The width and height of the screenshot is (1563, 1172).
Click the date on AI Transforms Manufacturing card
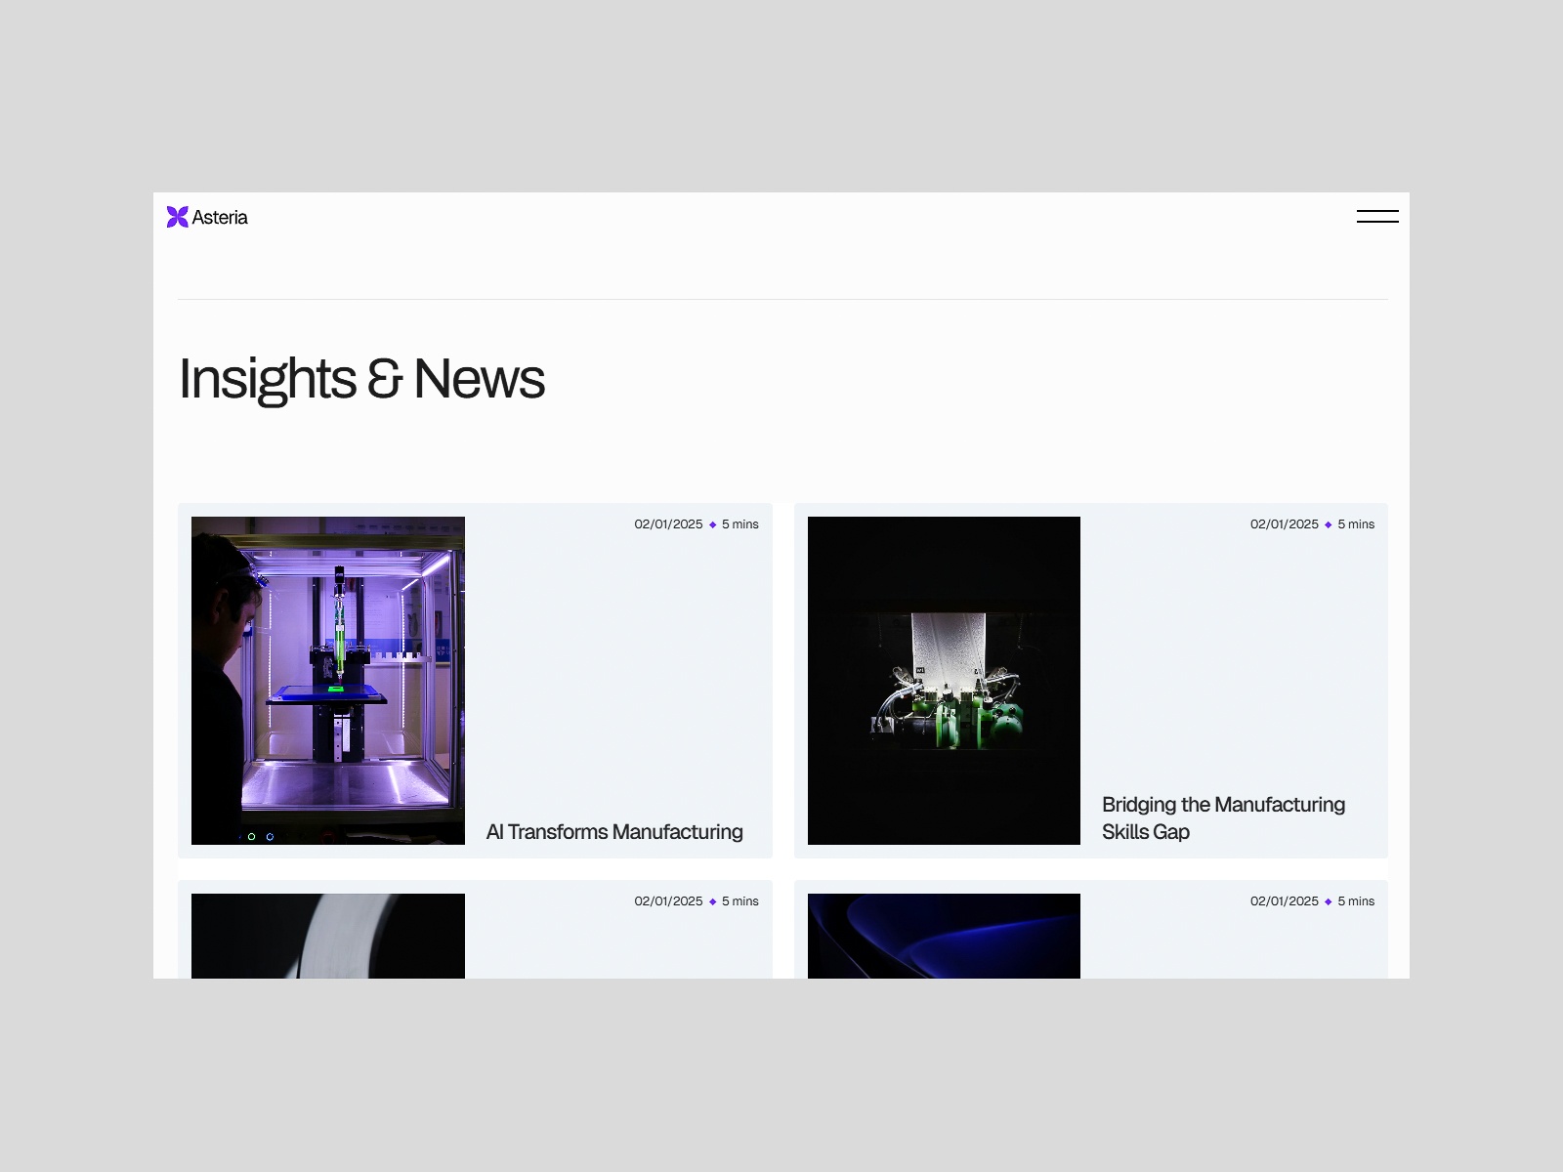(668, 524)
